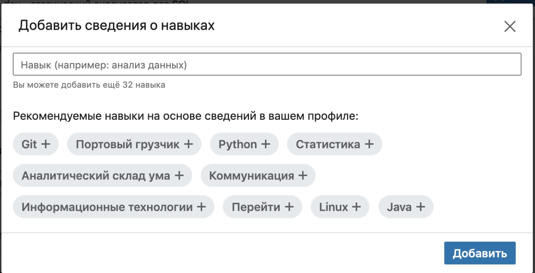The width and height of the screenshot is (535, 273).
Task: Choose the Python skill label
Action: [238, 144]
